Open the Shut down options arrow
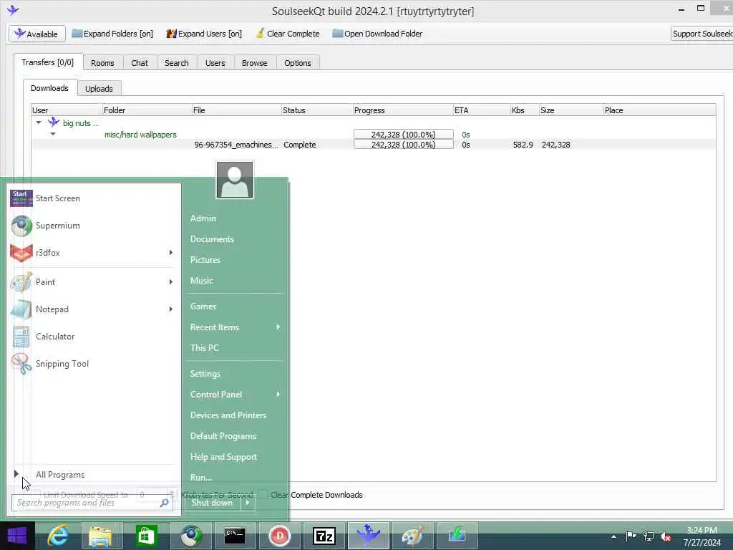 click(248, 503)
